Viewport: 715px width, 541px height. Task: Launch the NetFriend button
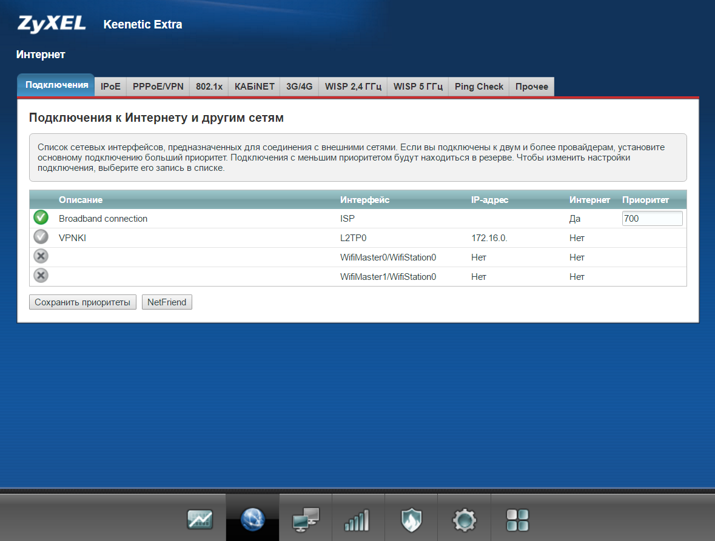pos(167,302)
